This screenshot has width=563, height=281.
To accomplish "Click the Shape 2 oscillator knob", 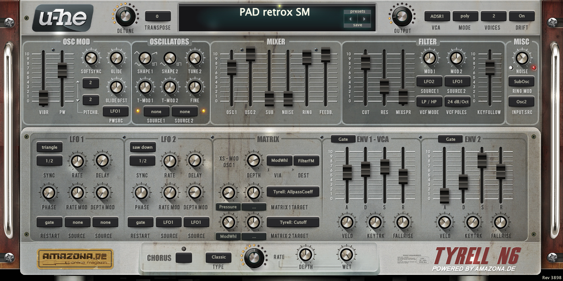I will 170,57.
